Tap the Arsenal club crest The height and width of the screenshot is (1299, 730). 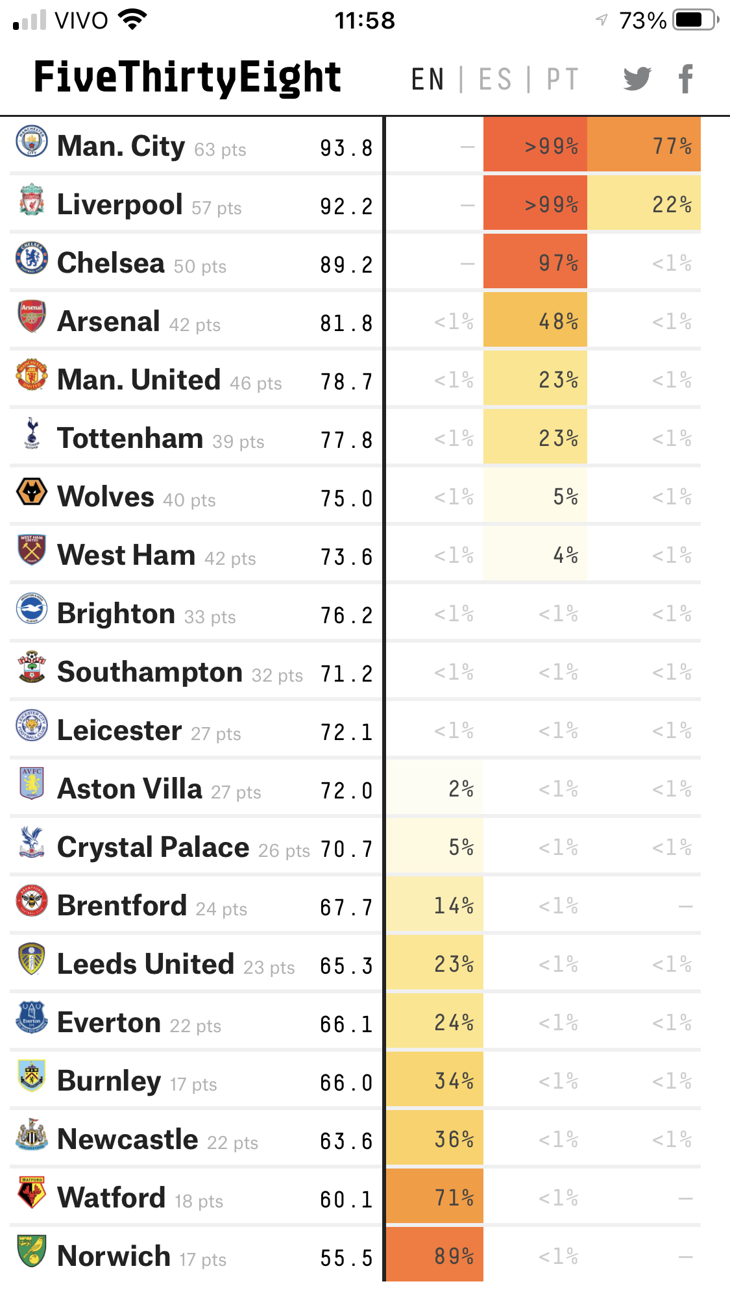[32, 317]
